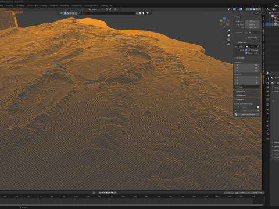The height and width of the screenshot is (209, 279).
Task: Open the shading options dropdown arrow
Action: tap(262, 9)
